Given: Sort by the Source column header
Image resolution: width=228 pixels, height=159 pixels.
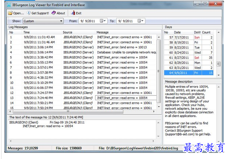Looking at the screenshot, I should pyautogui.click(x=67, y=33).
